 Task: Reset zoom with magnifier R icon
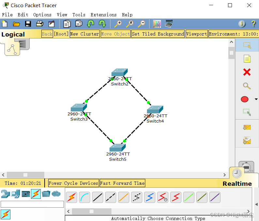[x=130, y=24]
